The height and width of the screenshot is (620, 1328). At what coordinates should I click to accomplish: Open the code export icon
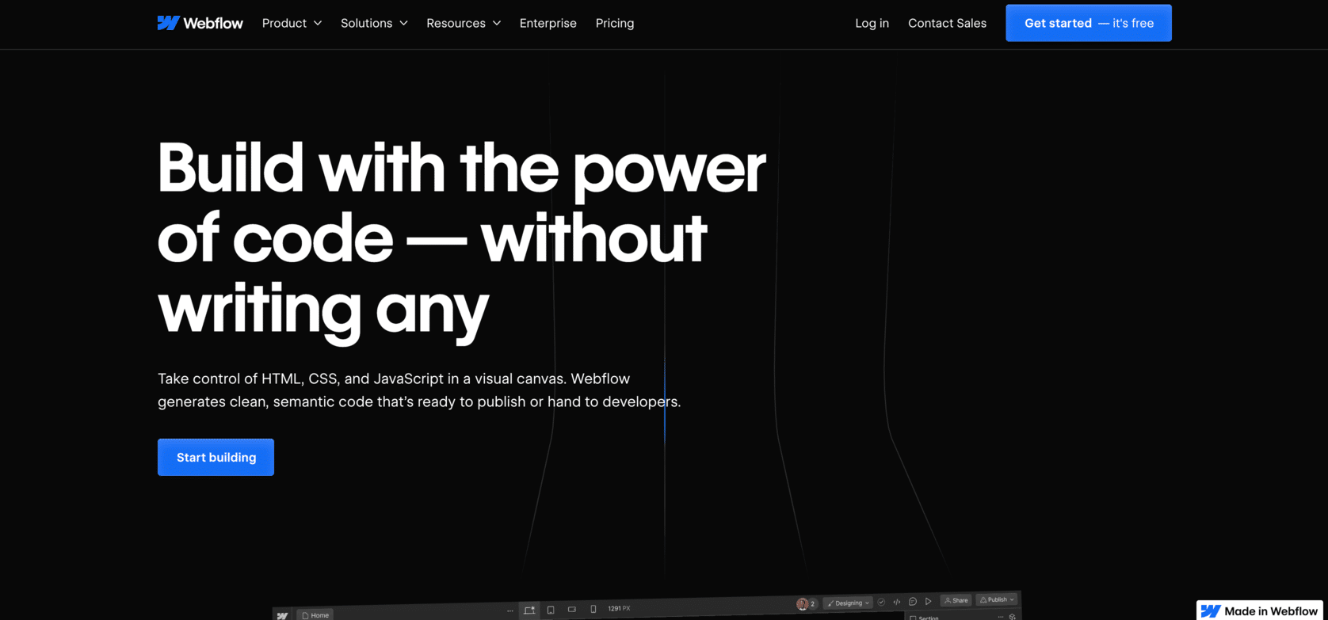[x=897, y=602]
